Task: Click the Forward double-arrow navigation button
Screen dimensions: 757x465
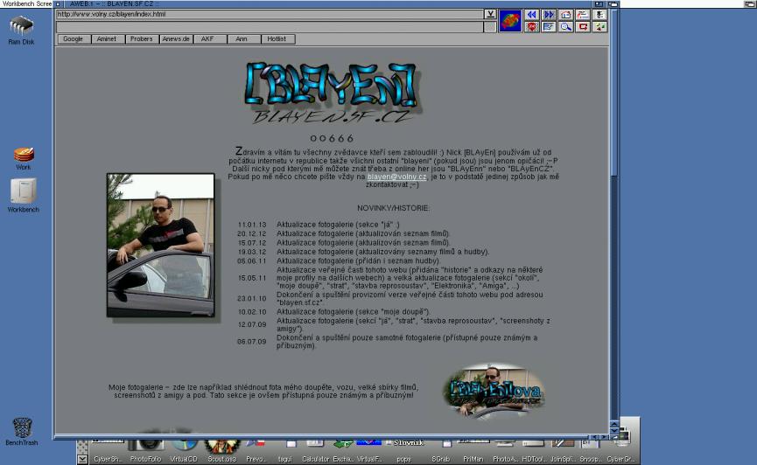Action: pos(549,15)
